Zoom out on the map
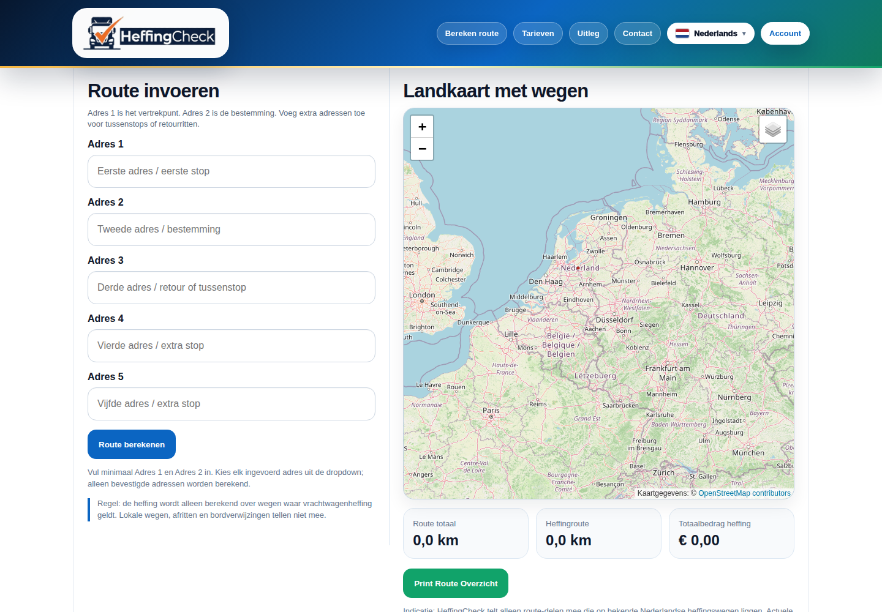The width and height of the screenshot is (882, 612). pyautogui.click(x=422, y=149)
